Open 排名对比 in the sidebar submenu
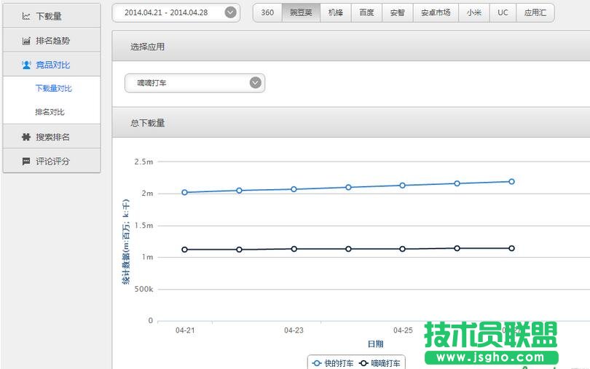Screen dimensions: 590x369 [50, 112]
